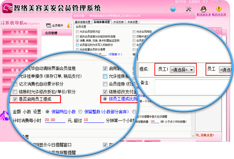
Task: Click the 10 minutes input field
Action: point(94,120)
